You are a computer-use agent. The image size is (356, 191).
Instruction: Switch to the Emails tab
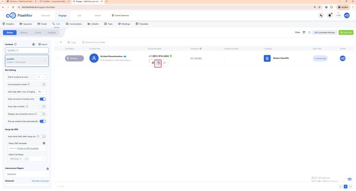pos(42,24)
